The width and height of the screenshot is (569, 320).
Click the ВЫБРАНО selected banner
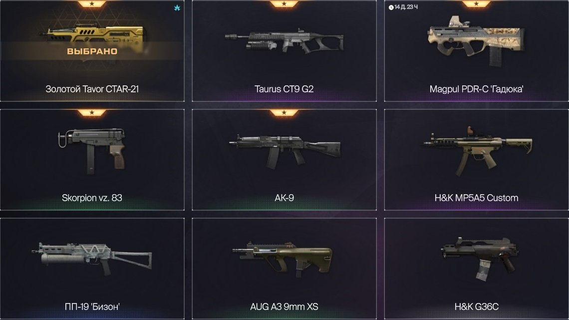(92, 51)
